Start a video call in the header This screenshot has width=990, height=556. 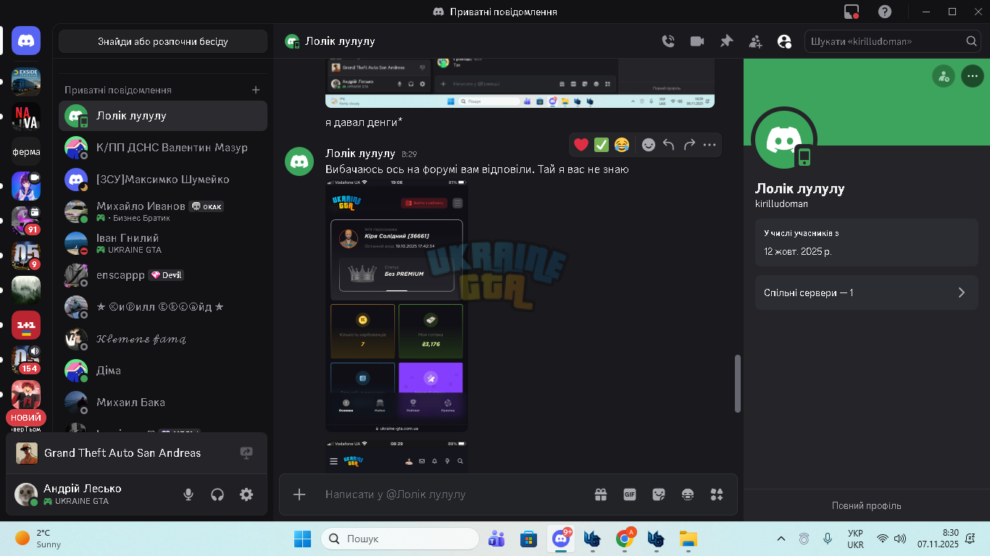pos(697,41)
